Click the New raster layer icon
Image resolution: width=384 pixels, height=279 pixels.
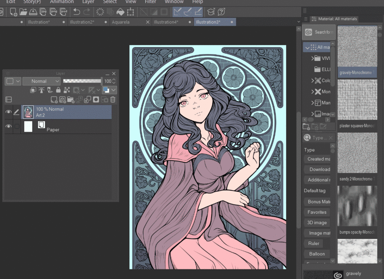point(54,99)
